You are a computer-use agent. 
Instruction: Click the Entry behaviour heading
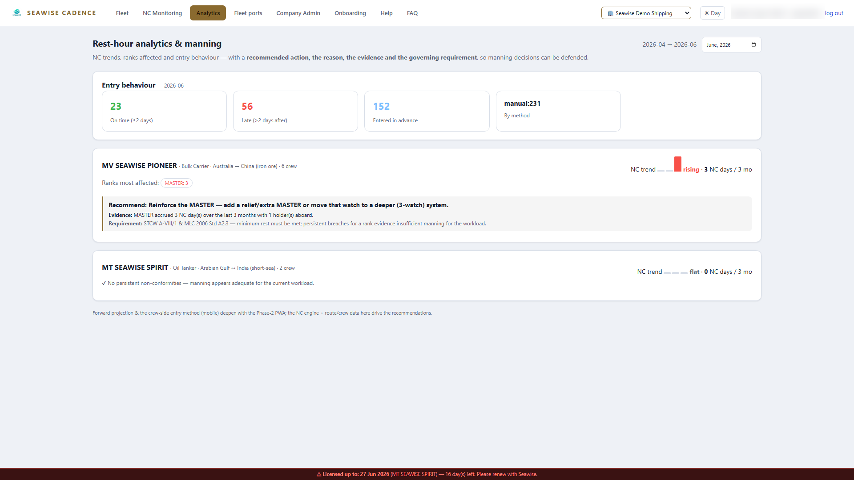pyautogui.click(x=129, y=85)
